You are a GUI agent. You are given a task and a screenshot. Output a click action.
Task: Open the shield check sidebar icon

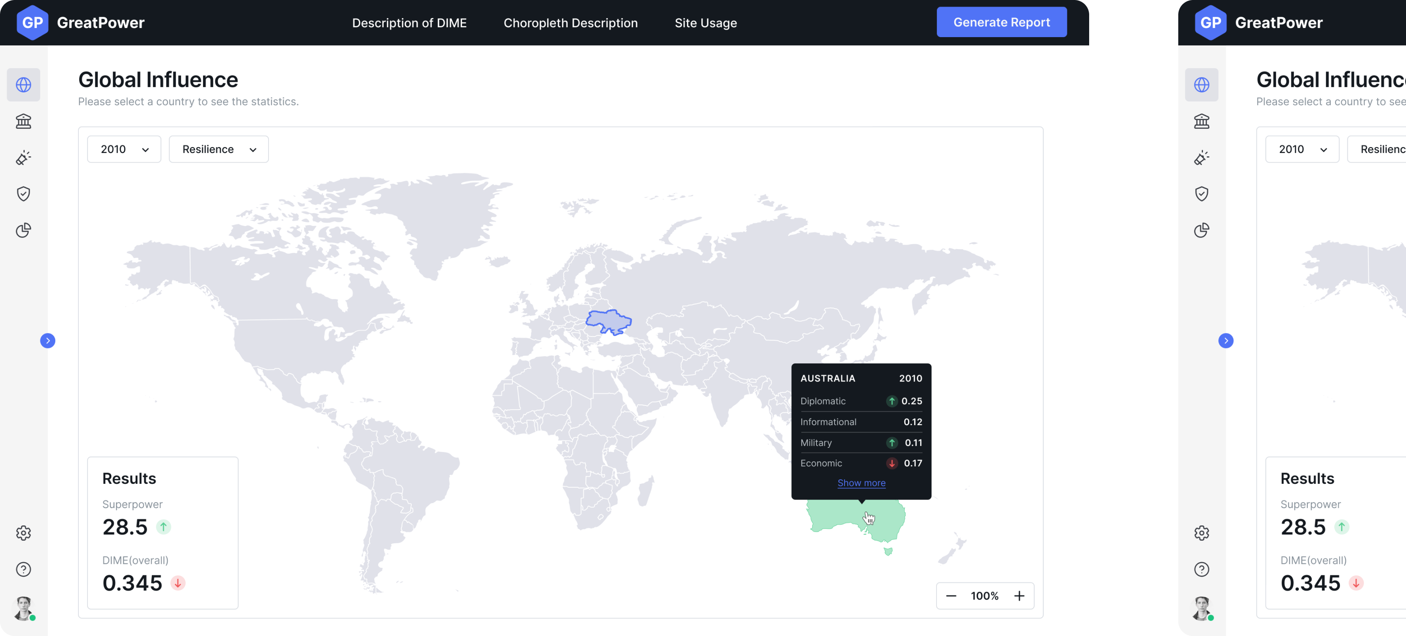[x=24, y=193]
